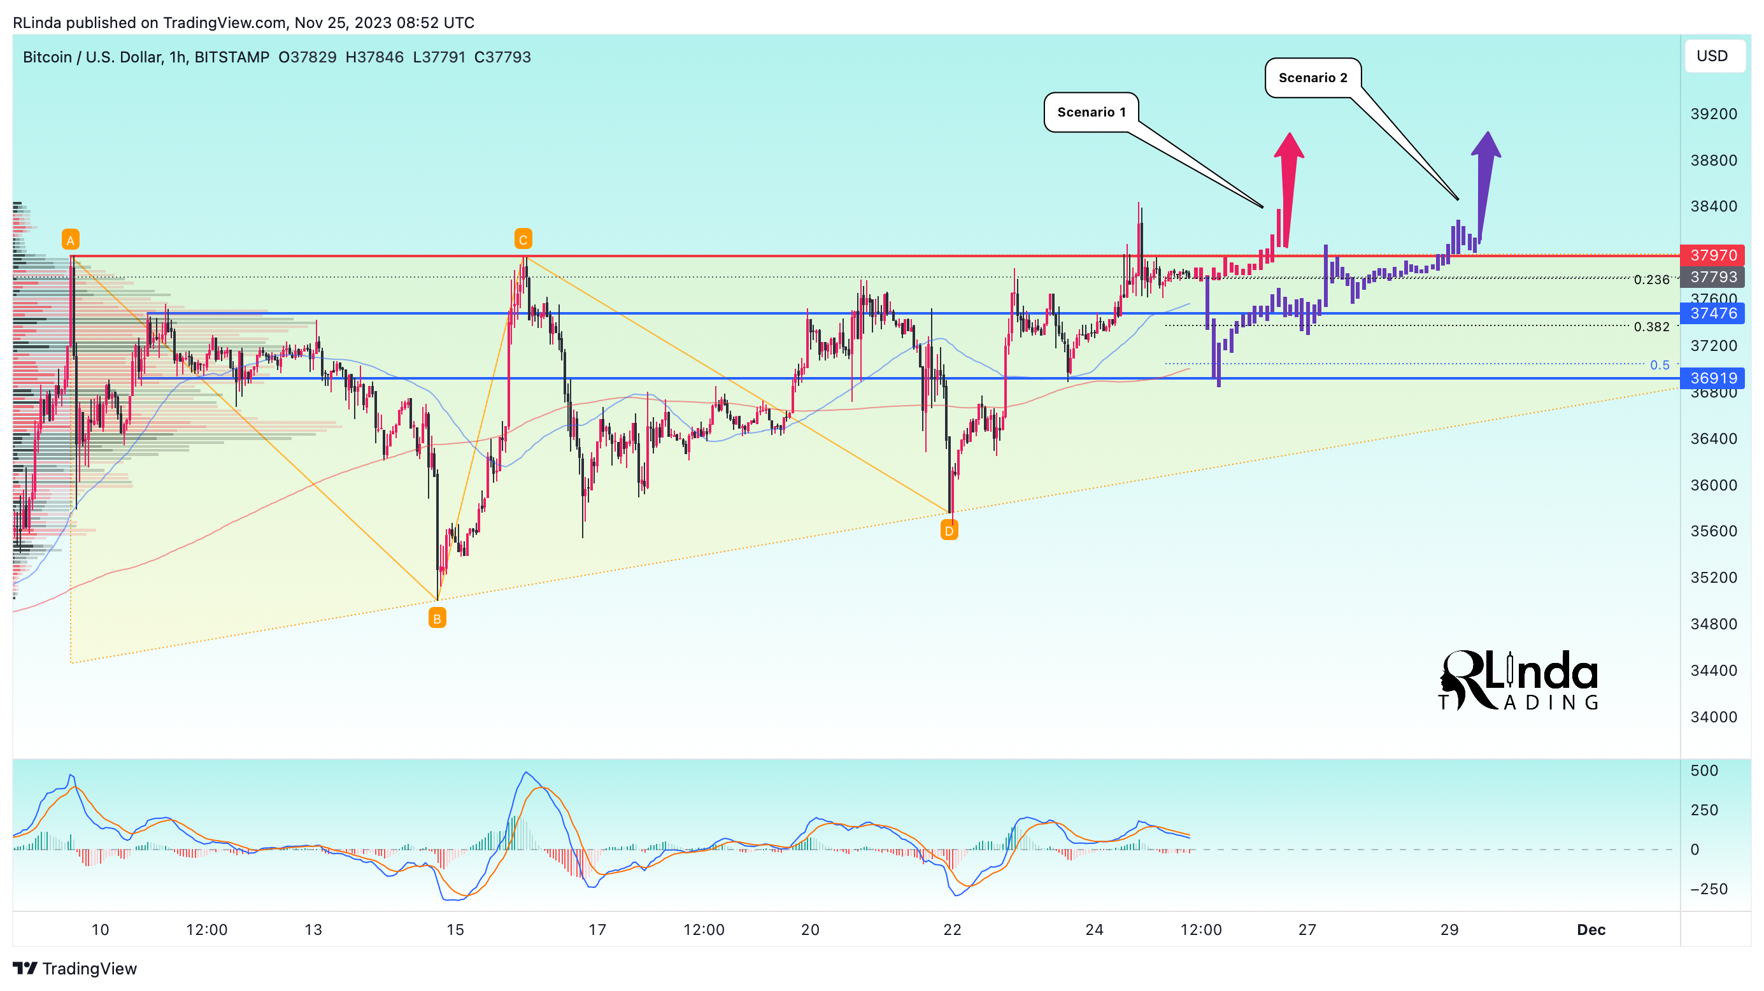Click the 38800 price axis label
The image size is (1764, 991).
1713,160
